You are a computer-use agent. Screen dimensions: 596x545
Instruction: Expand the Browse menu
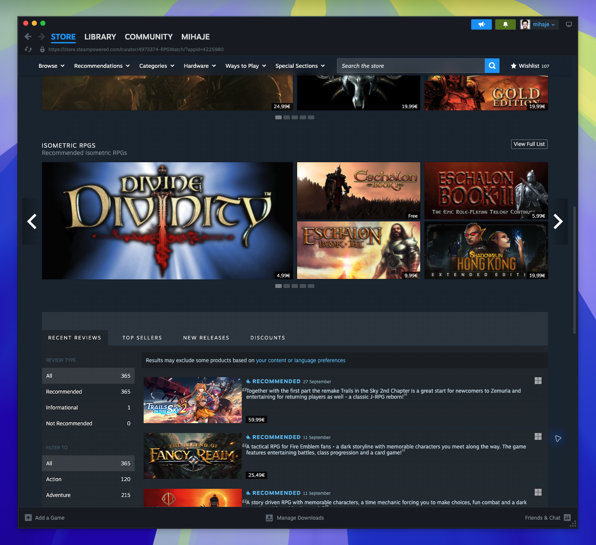click(x=51, y=66)
